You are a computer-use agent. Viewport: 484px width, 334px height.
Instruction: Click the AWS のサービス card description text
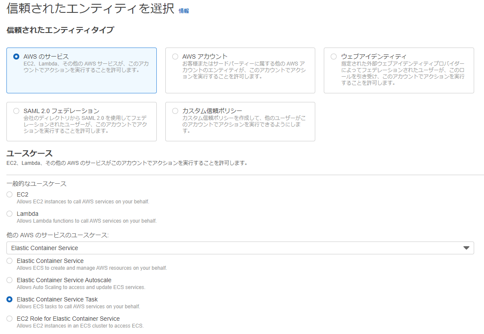click(x=86, y=67)
